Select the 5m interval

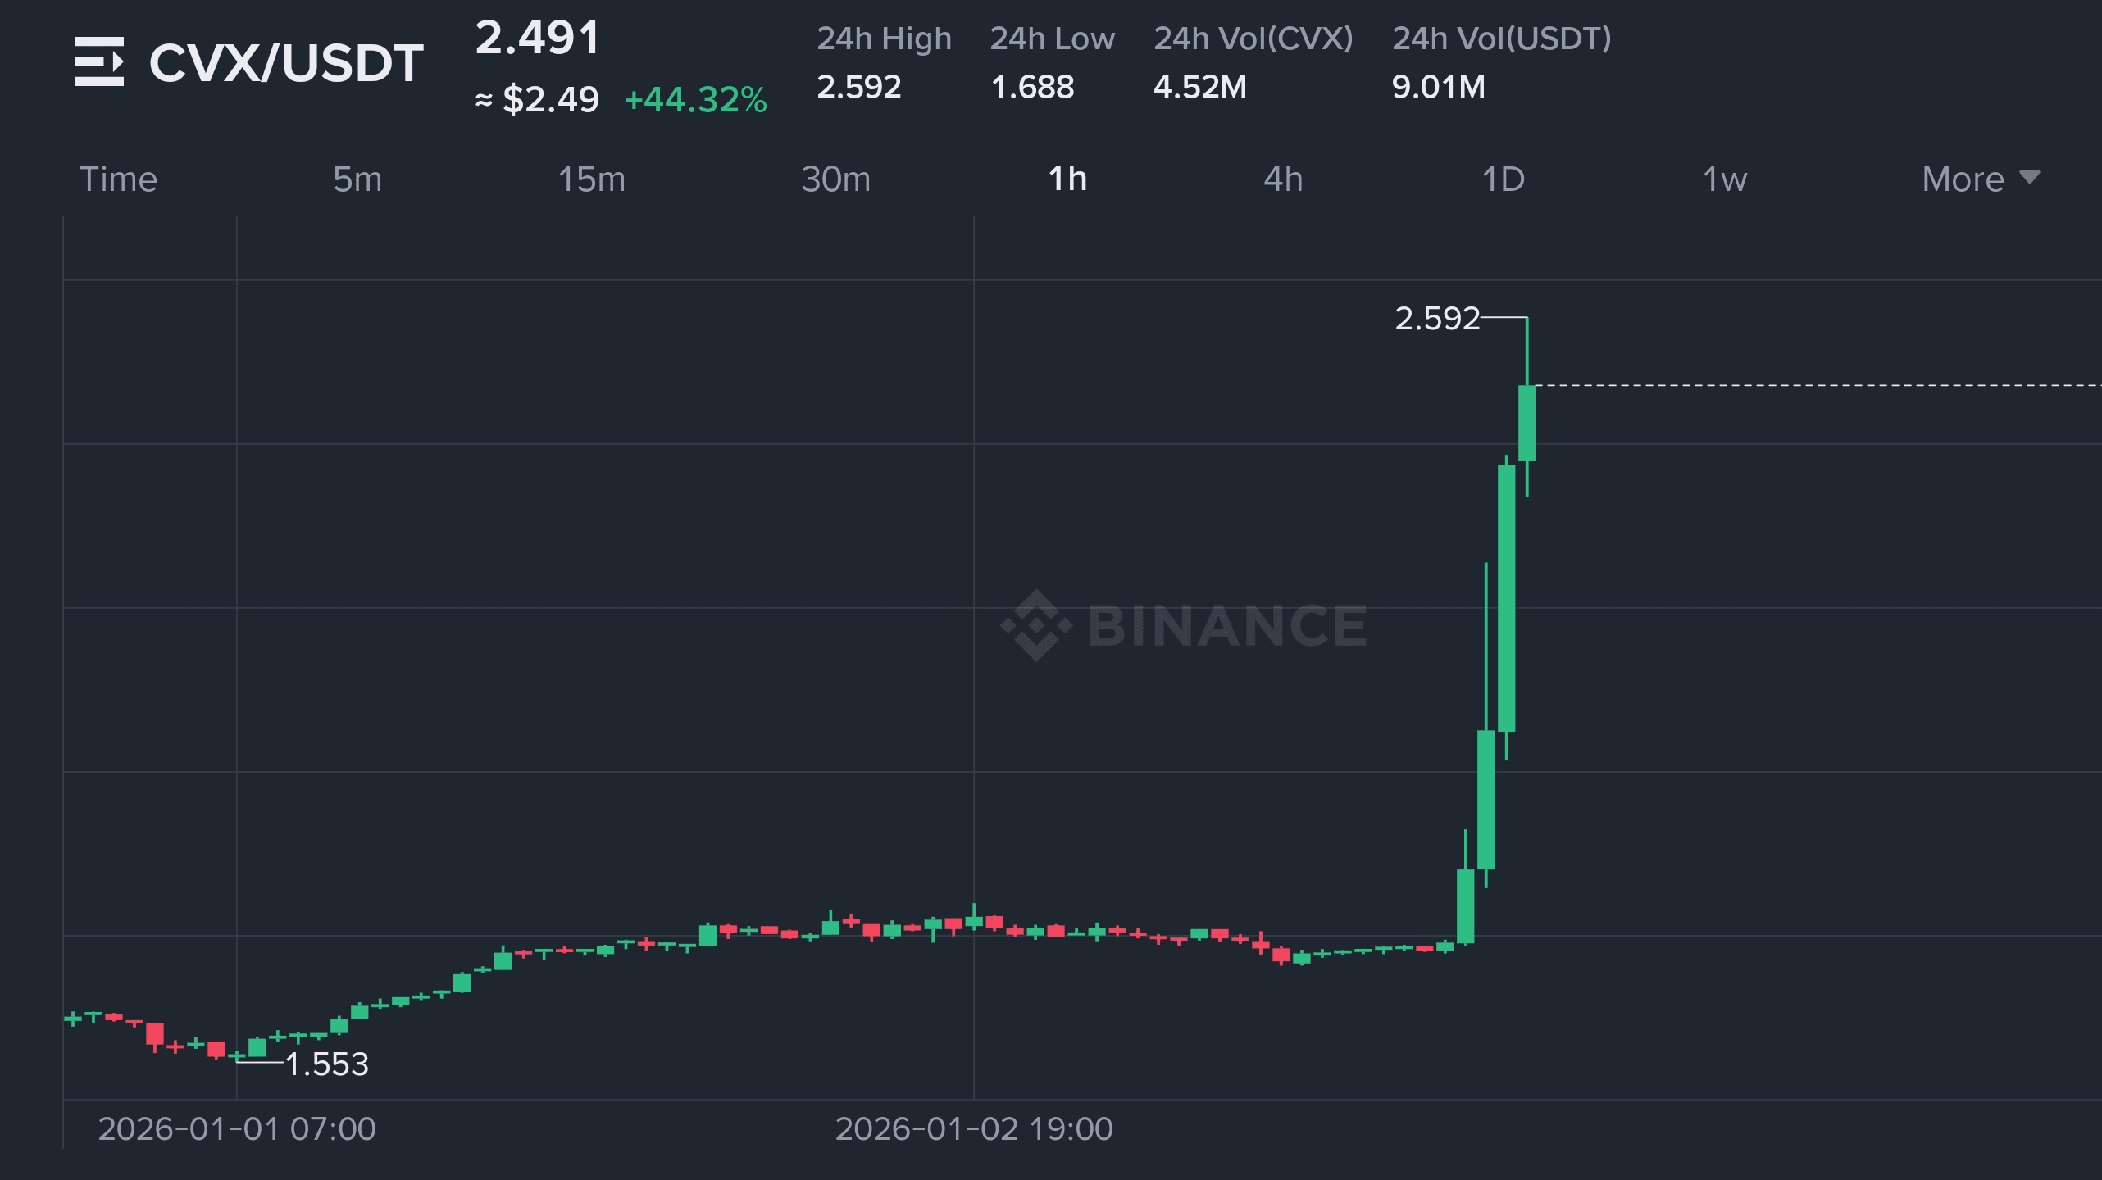357,179
